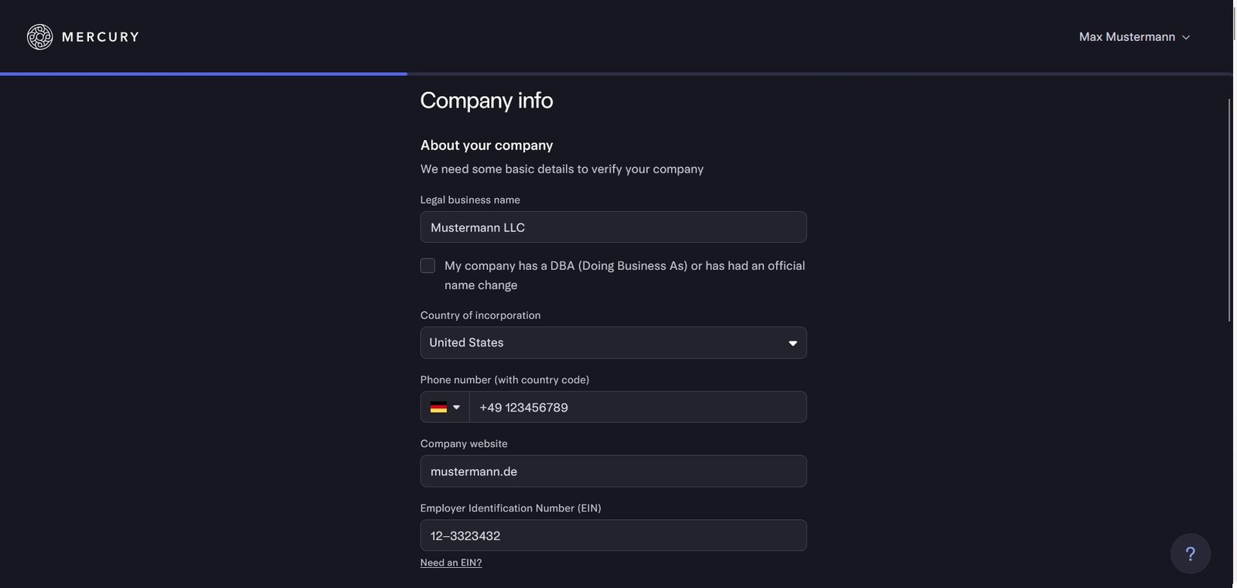This screenshot has width=1237, height=588.
Task: Click the chevron beside Max Mustermann
Action: pyautogui.click(x=1186, y=37)
